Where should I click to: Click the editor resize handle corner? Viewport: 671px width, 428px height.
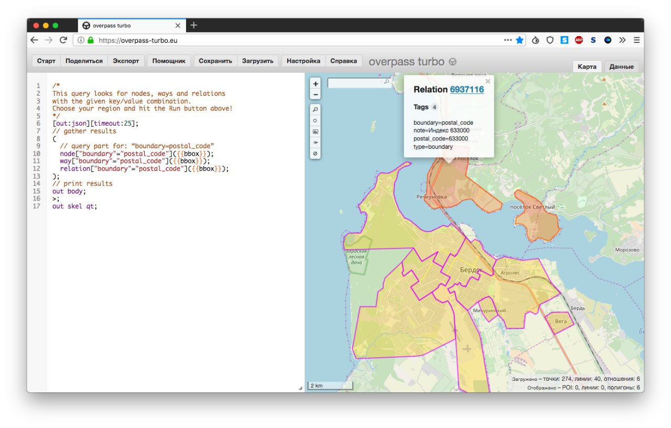click(300, 388)
